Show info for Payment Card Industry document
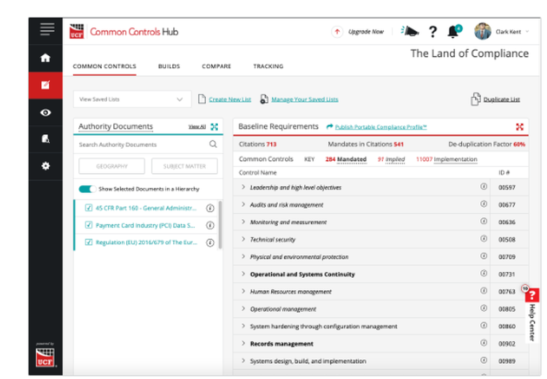 click(x=210, y=225)
